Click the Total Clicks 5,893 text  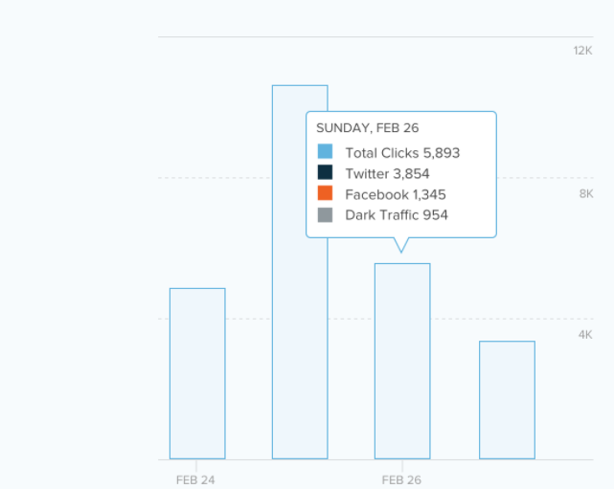(402, 153)
